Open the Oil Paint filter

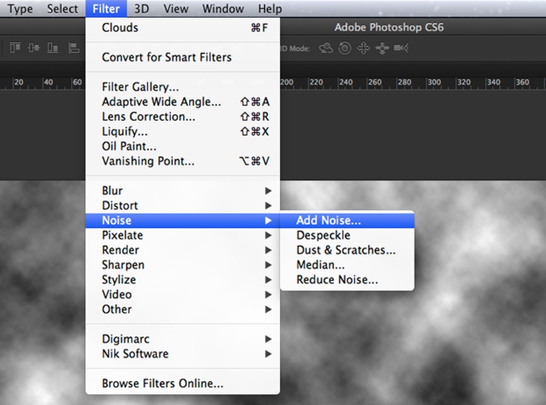pos(183,146)
